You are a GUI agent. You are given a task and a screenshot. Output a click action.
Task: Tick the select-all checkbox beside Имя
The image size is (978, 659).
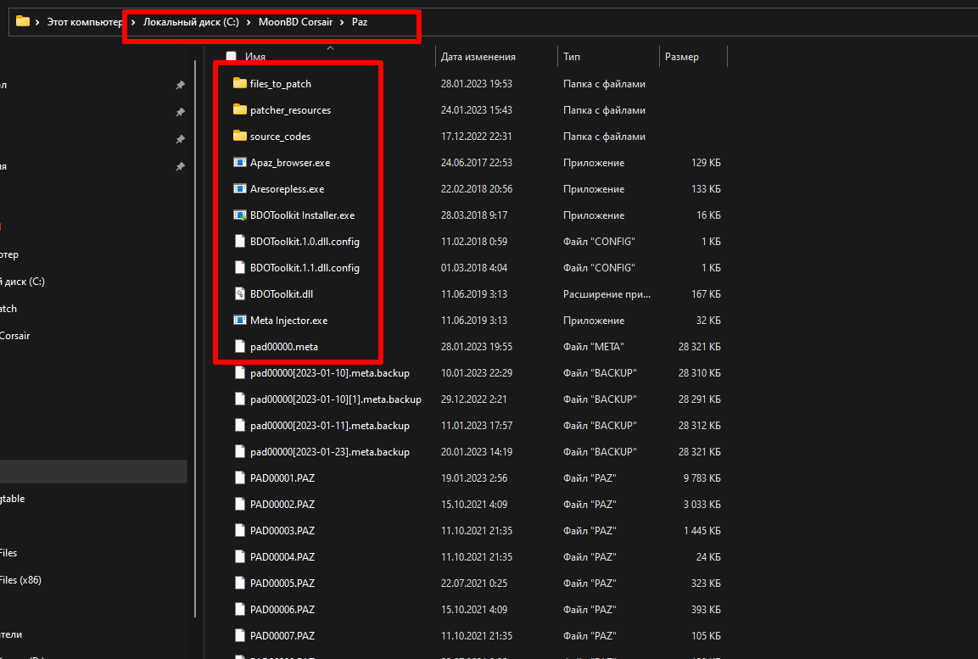232,57
